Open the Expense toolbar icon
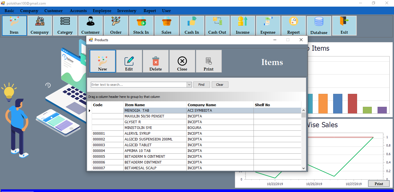The height and width of the screenshot is (192, 394). point(268,26)
